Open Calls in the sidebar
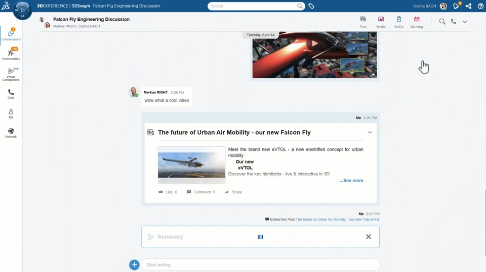 pos(11,94)
